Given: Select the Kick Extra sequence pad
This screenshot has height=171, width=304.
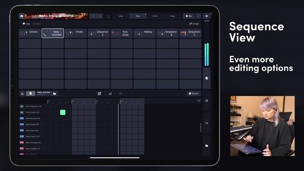Looking at the screenshot, I should pyautogui.click(x=122, y=33).
